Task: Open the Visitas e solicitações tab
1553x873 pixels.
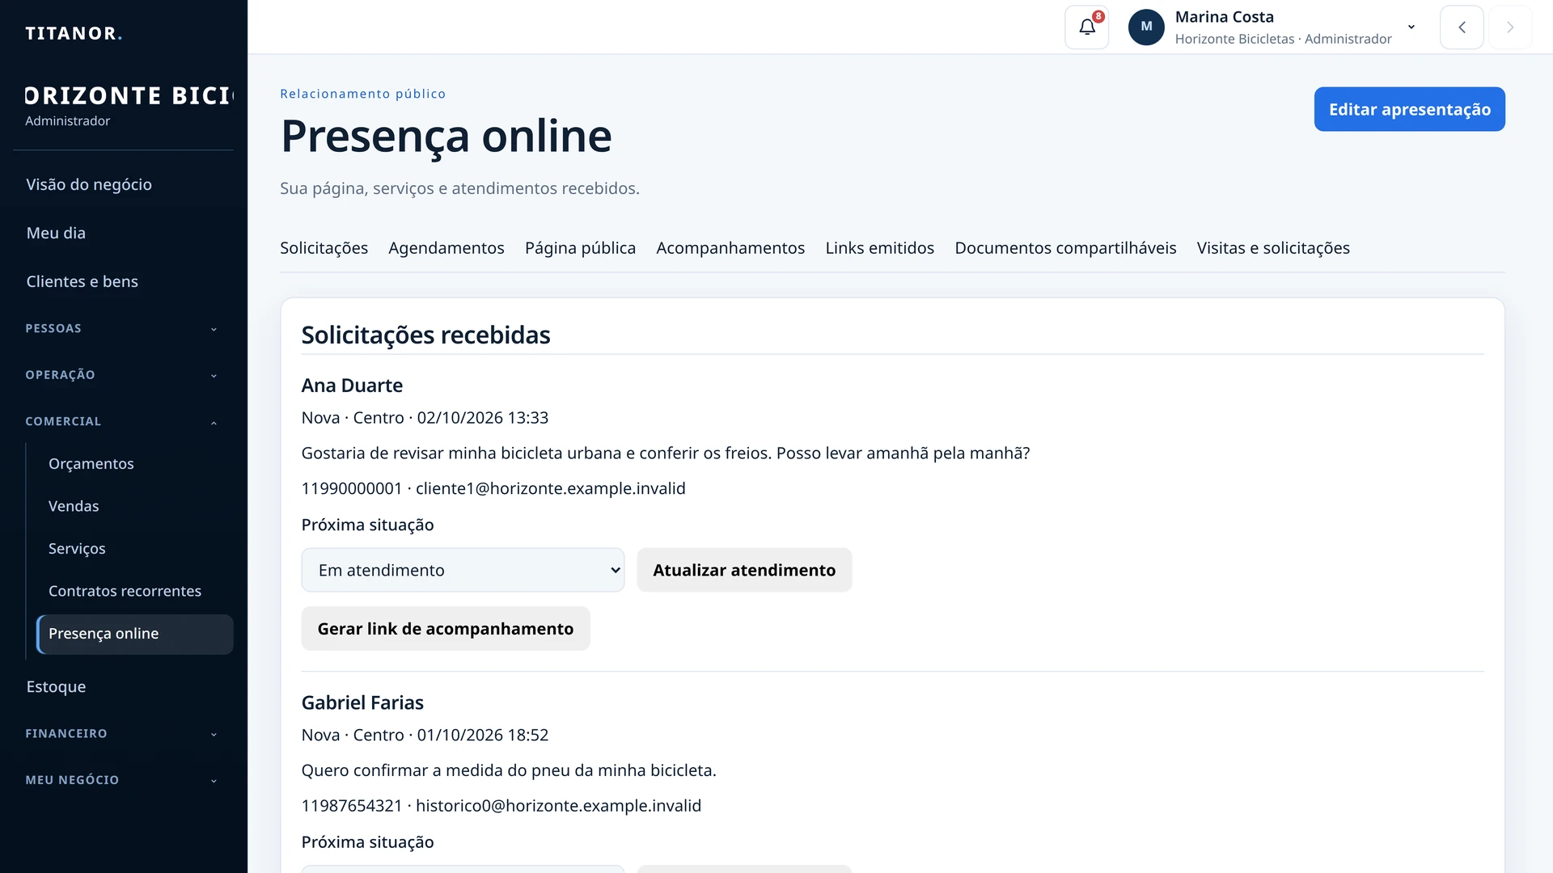Action: [x=1273, y=248]
